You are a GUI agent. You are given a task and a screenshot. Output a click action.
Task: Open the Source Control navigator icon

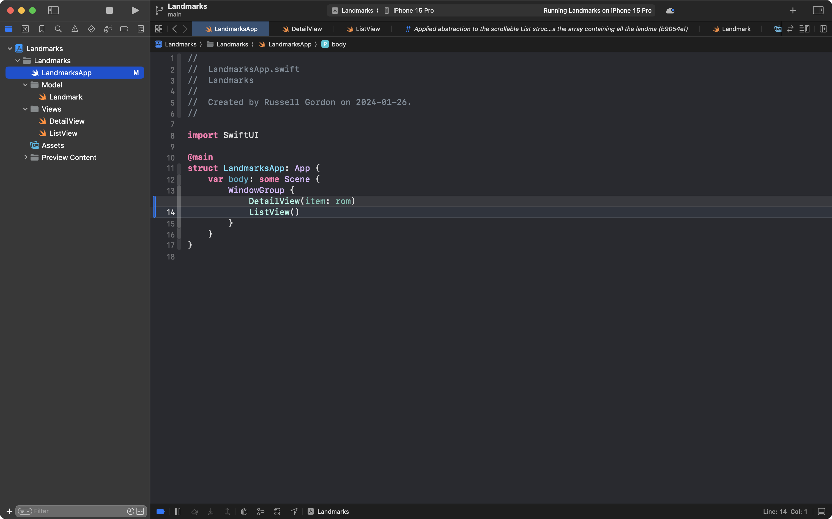pos(25,29)
